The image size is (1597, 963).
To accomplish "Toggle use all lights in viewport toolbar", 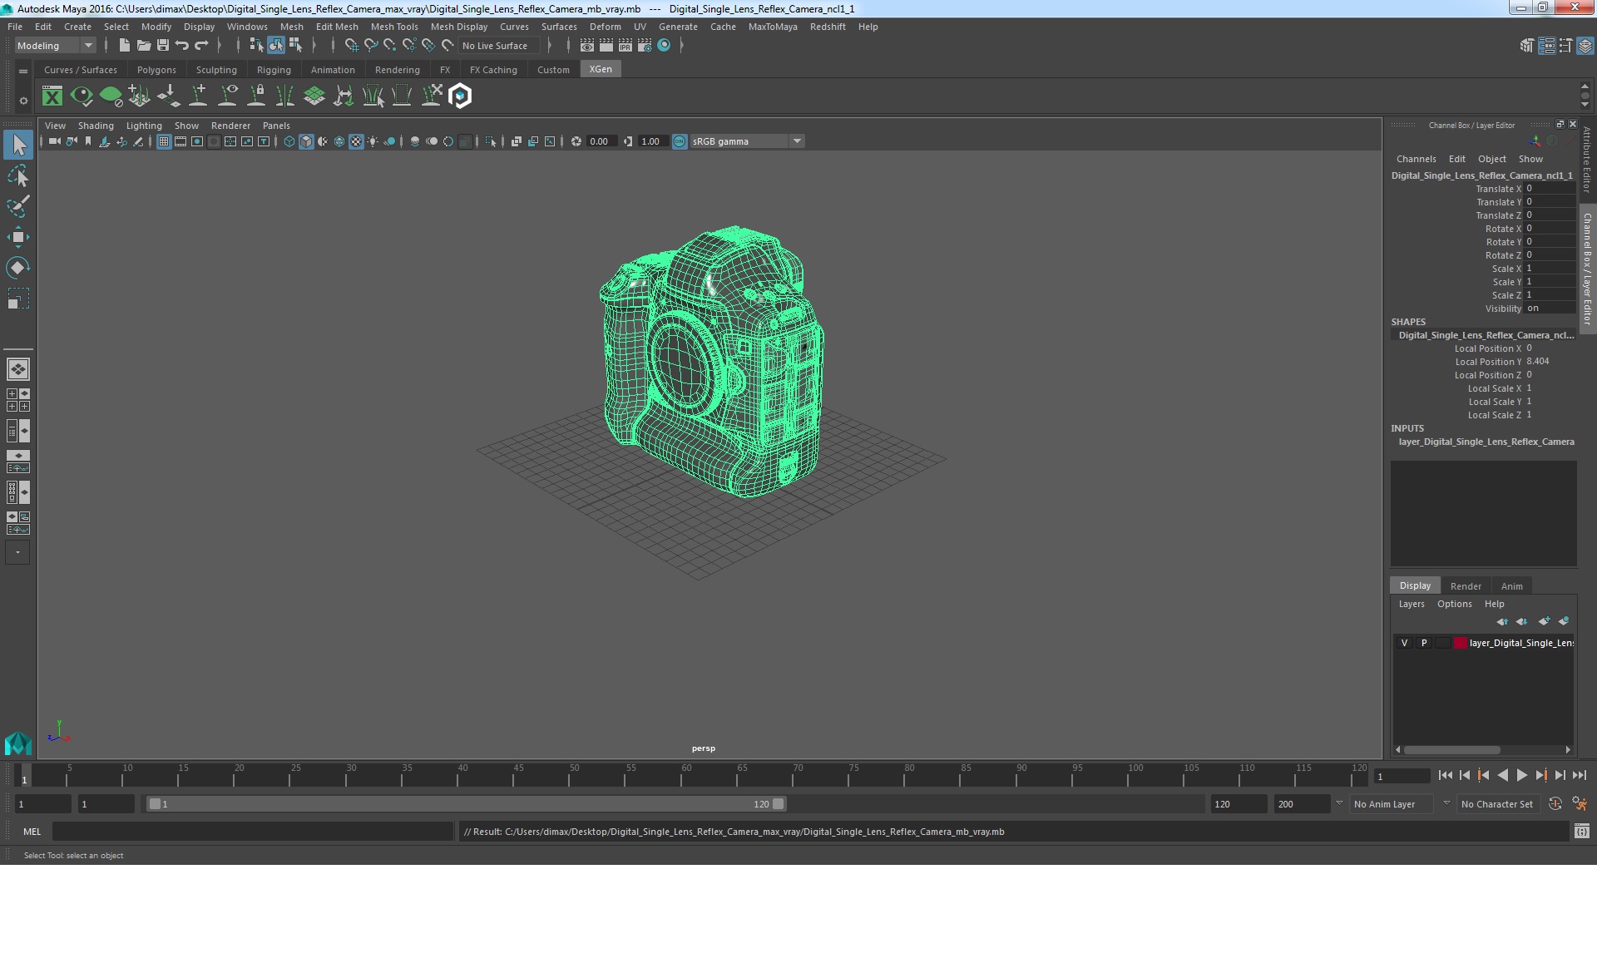I will click(x=373, y=141).
